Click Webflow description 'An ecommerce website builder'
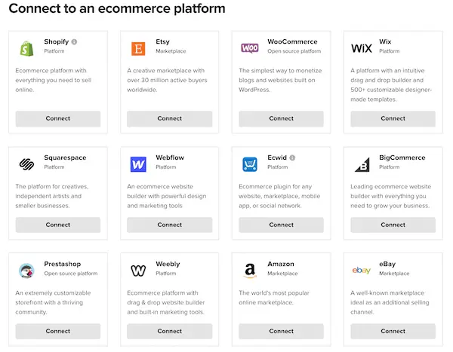 tap(167, 196)
